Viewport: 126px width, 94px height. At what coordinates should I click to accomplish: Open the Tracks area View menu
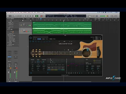[x=33, y=19]
